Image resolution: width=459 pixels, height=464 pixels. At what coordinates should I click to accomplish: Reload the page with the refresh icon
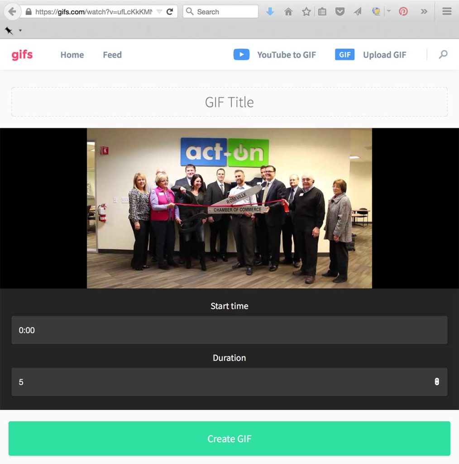[170, 12]
